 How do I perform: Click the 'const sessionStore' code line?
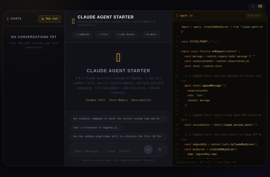[x=220, y=125]
